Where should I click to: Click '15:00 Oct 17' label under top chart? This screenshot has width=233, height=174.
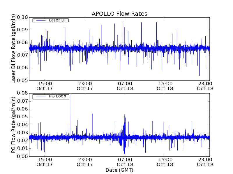tap(45, 86)
